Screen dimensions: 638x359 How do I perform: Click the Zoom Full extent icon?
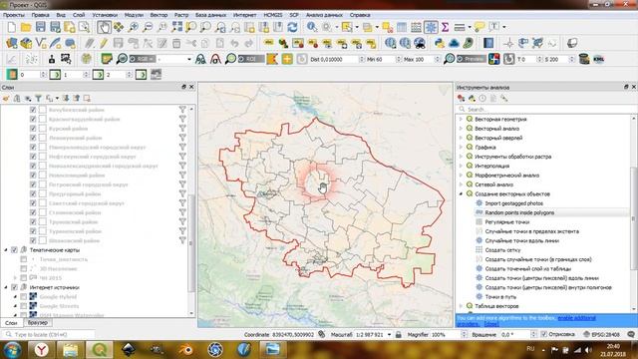(177, 27)
